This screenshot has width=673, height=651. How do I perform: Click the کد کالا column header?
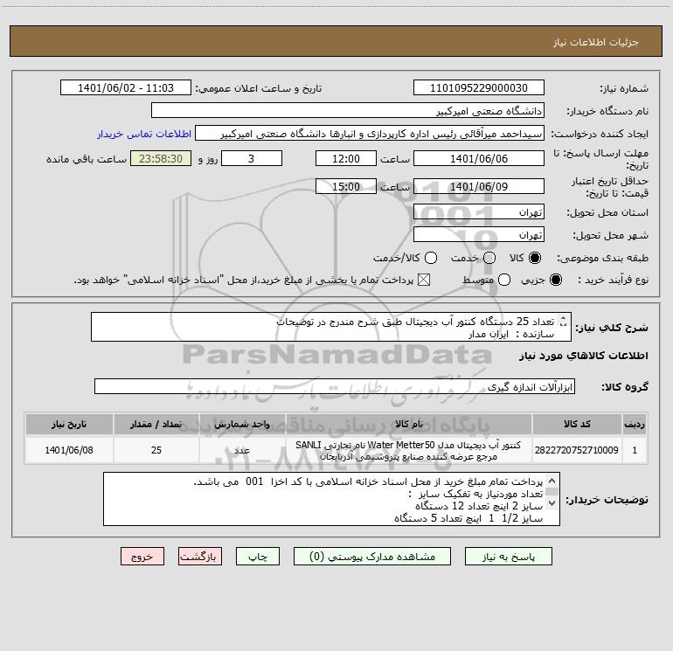coord(577,424)
